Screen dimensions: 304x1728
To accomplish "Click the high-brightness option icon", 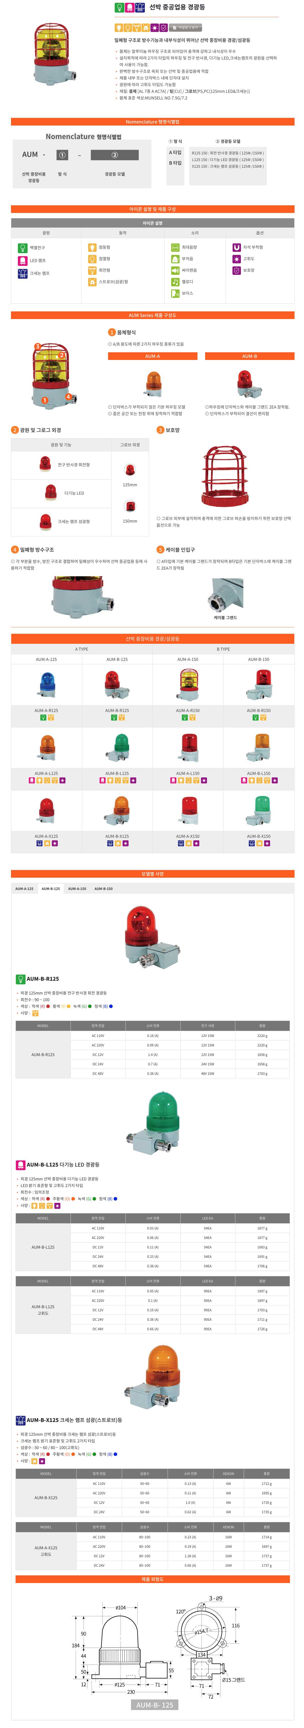I will pyautogui.click(x=236, y=259).
